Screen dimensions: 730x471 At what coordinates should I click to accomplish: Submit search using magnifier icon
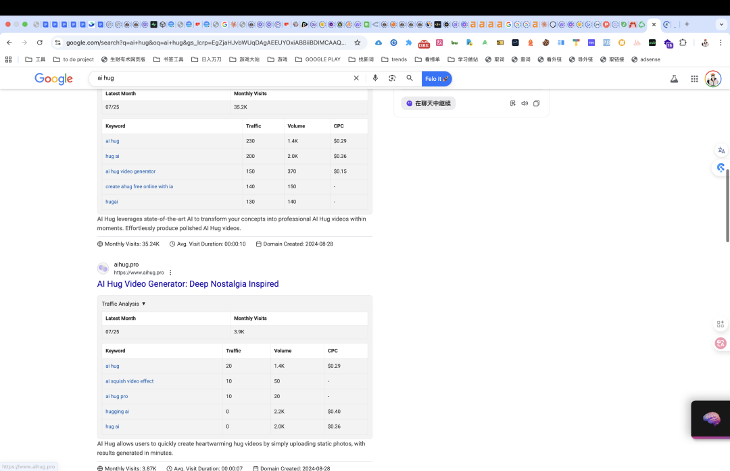point(409,78)
